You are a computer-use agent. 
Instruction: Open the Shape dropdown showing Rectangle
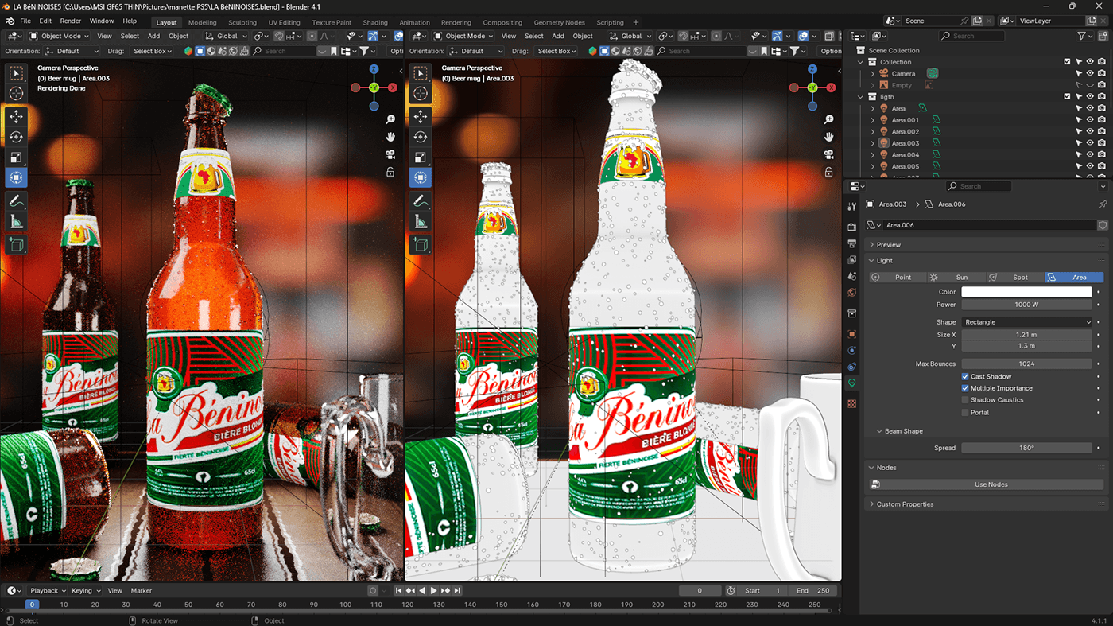click(1027, 322)
